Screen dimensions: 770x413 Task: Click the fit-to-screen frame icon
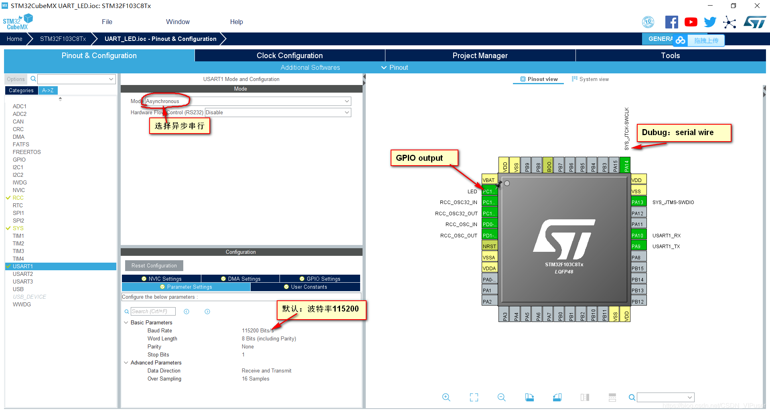(x=474, y=397)
